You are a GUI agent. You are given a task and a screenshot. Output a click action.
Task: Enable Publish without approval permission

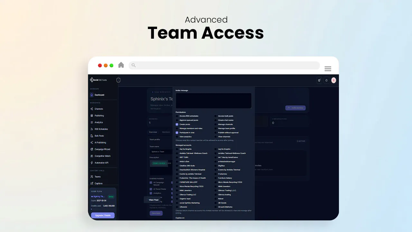tap(216, 132)
